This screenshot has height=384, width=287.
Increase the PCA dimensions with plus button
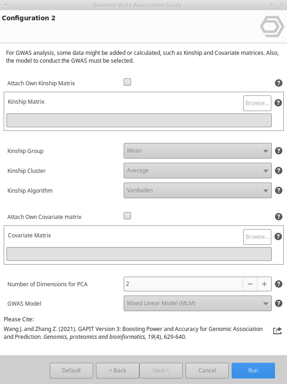(264, 284)
